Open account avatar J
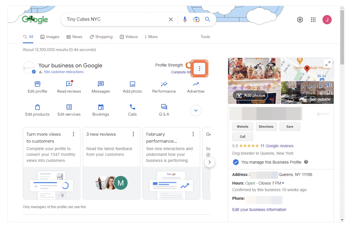The width and height of the screenshot is (357, 225). [327, 20]
